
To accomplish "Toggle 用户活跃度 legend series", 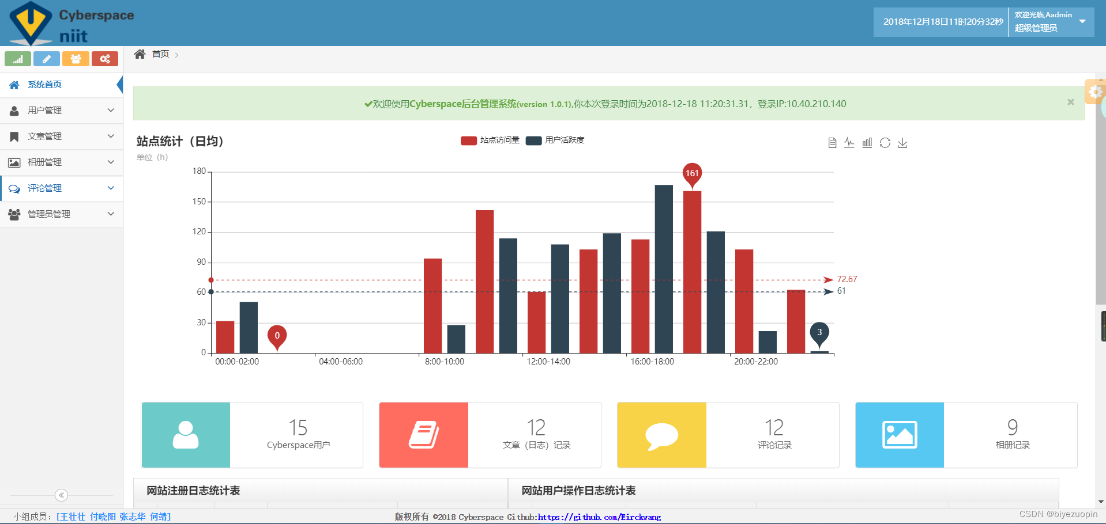I will pyautogui.click(x=555, y=140).
